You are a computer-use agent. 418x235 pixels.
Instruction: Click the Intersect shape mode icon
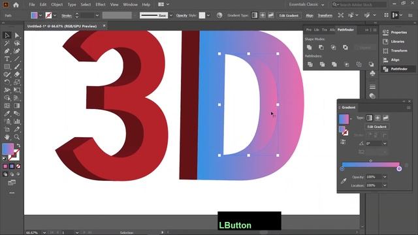click(333, 48)
